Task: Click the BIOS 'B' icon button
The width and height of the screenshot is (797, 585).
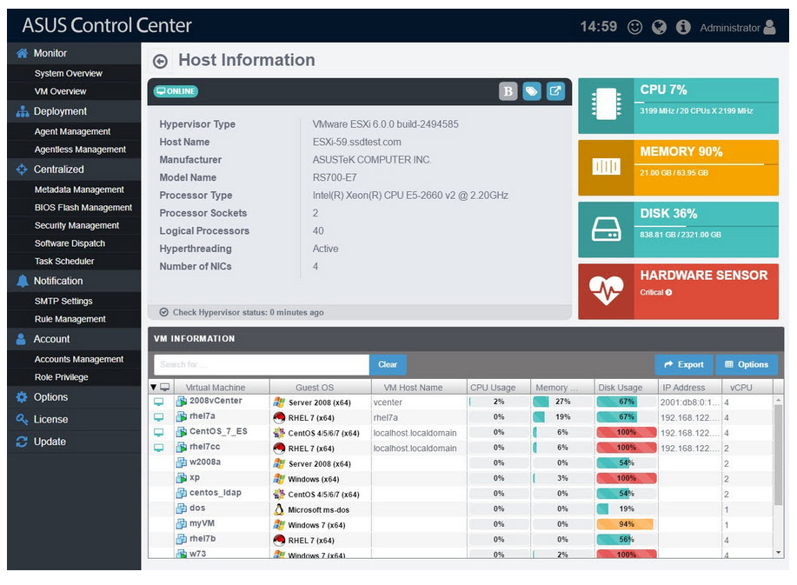Action: (508, 91)
